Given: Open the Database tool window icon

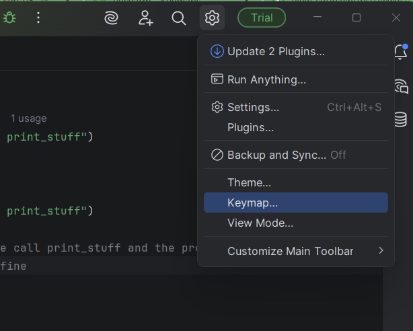Looking at the screenshot, I should (x=401, y=120).
